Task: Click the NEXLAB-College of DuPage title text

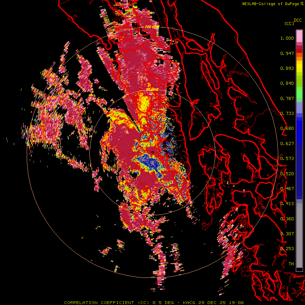Action: [270, 4]
